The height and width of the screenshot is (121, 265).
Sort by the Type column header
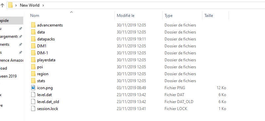[168, 16]
